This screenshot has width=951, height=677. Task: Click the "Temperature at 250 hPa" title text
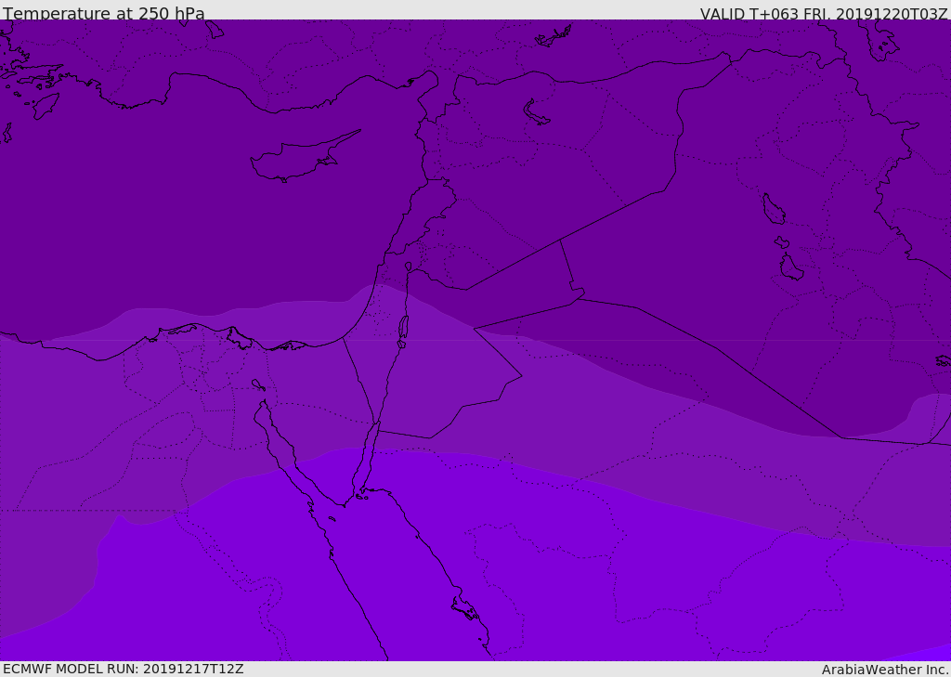(104, 13)
